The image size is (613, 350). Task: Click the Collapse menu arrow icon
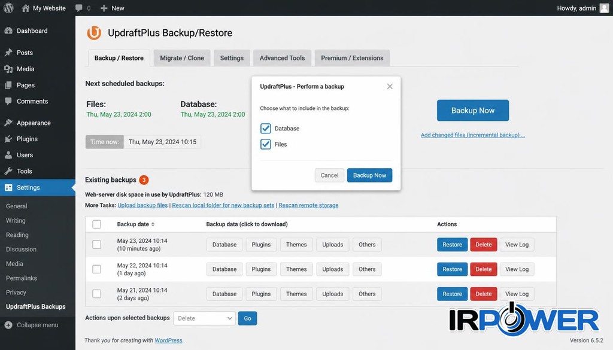(8, 325)
